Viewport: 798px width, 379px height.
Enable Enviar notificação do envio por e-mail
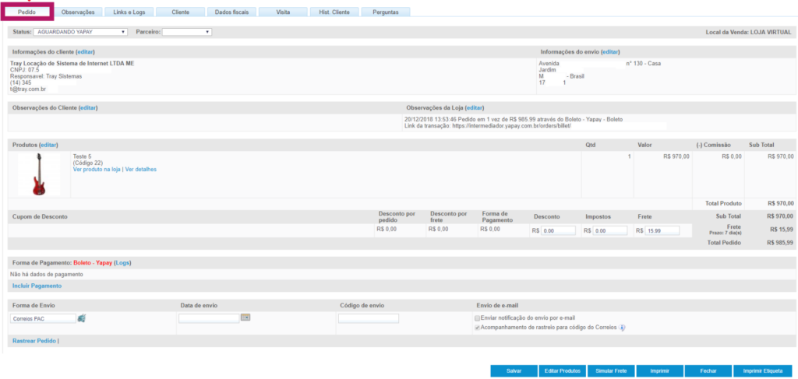click(x=478, y=318)
